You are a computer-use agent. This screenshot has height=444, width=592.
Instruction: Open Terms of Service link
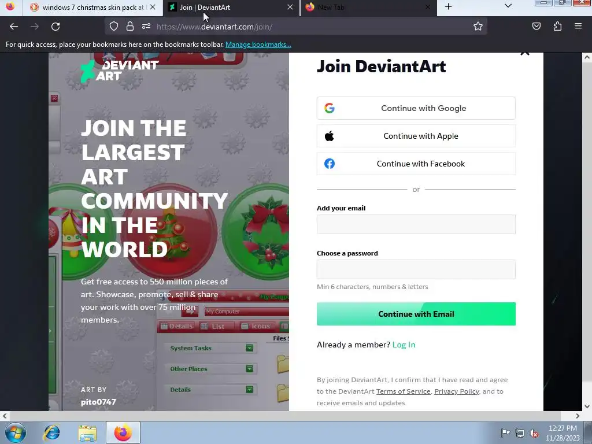[x=403, y=391]
